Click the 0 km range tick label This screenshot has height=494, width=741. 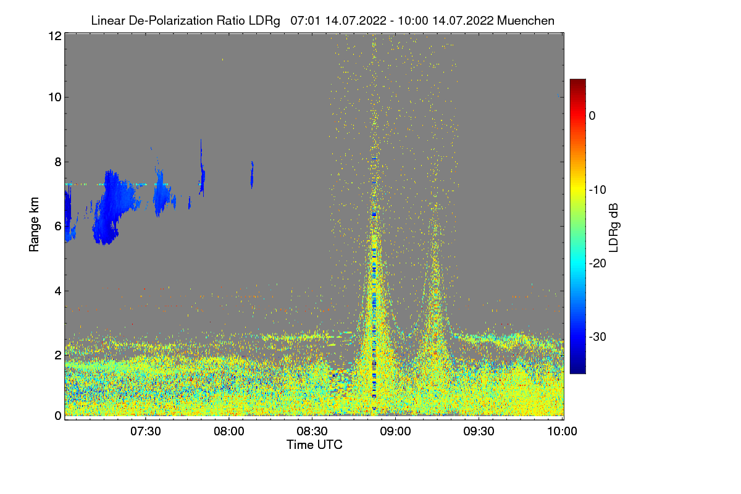click(57, 416)
